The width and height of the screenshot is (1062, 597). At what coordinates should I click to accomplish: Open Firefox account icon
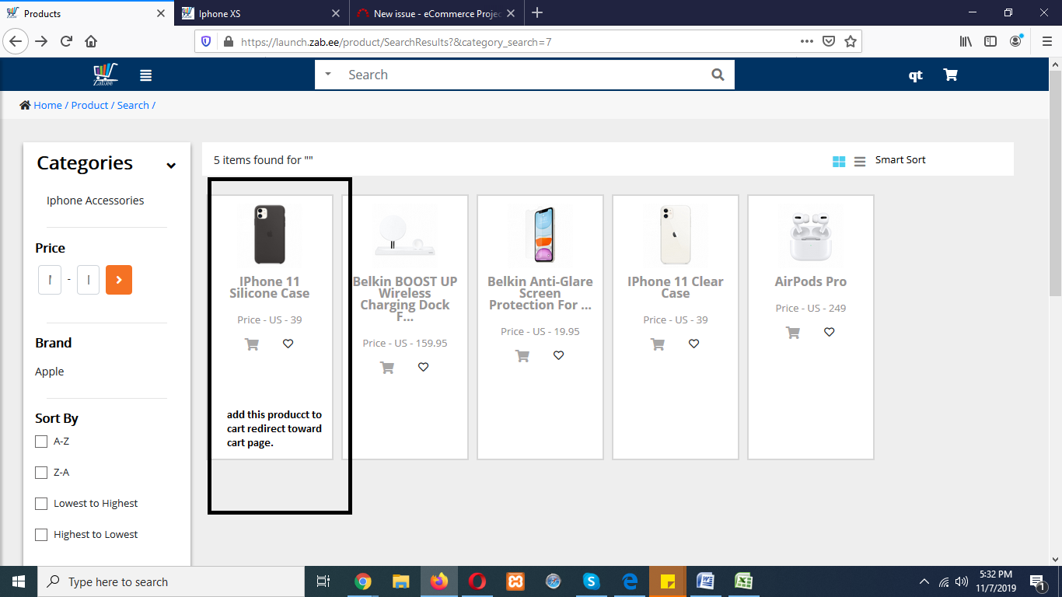tap(1015, 41)
